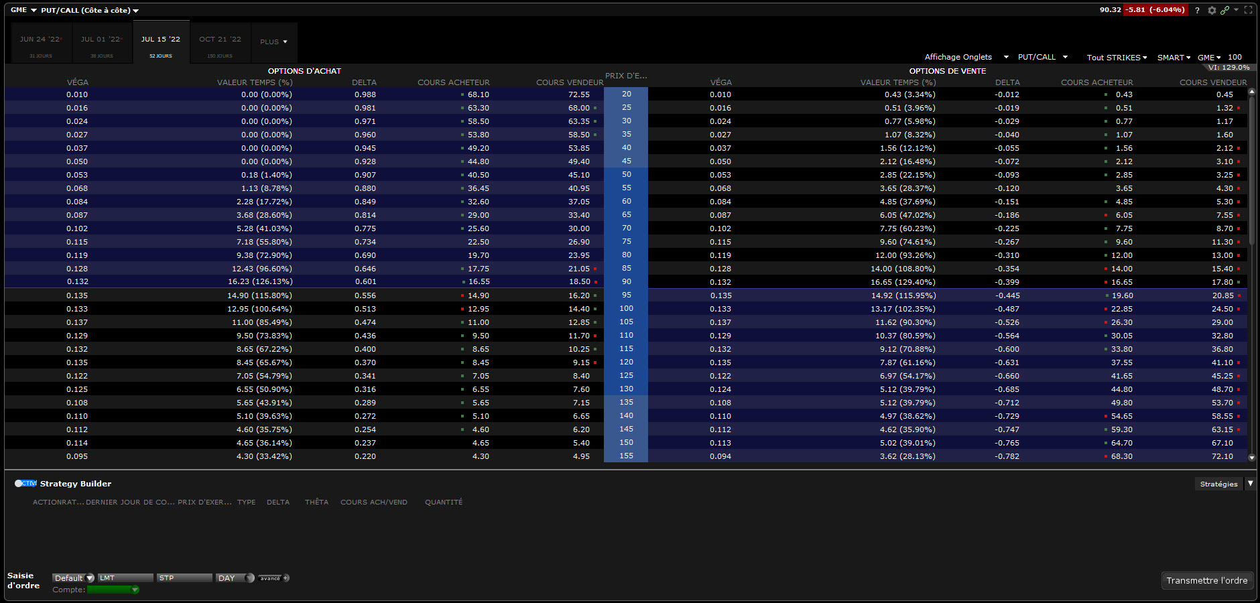
Task: Click Transmettre l'ordre button
Action: click(1206, 580)
